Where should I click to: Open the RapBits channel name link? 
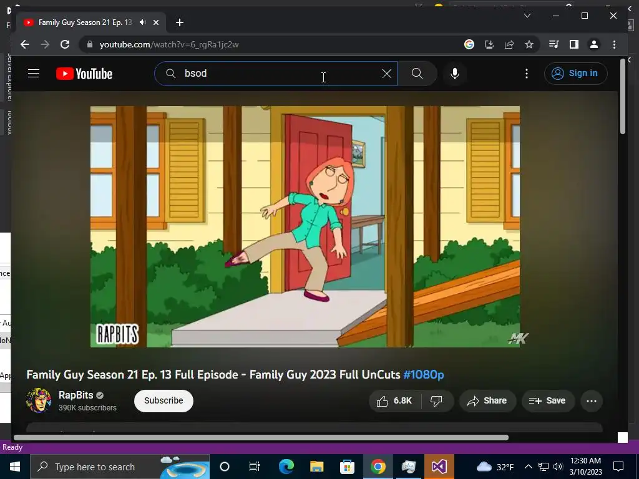(x=76, y=395)
